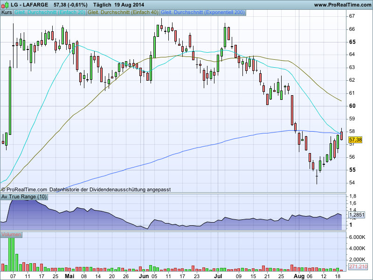This screenshot has width=373, height=280.
Task: Select Gleit. Durchschnitt (Exponentiell 200) label
Action: [x=202, y=12]
